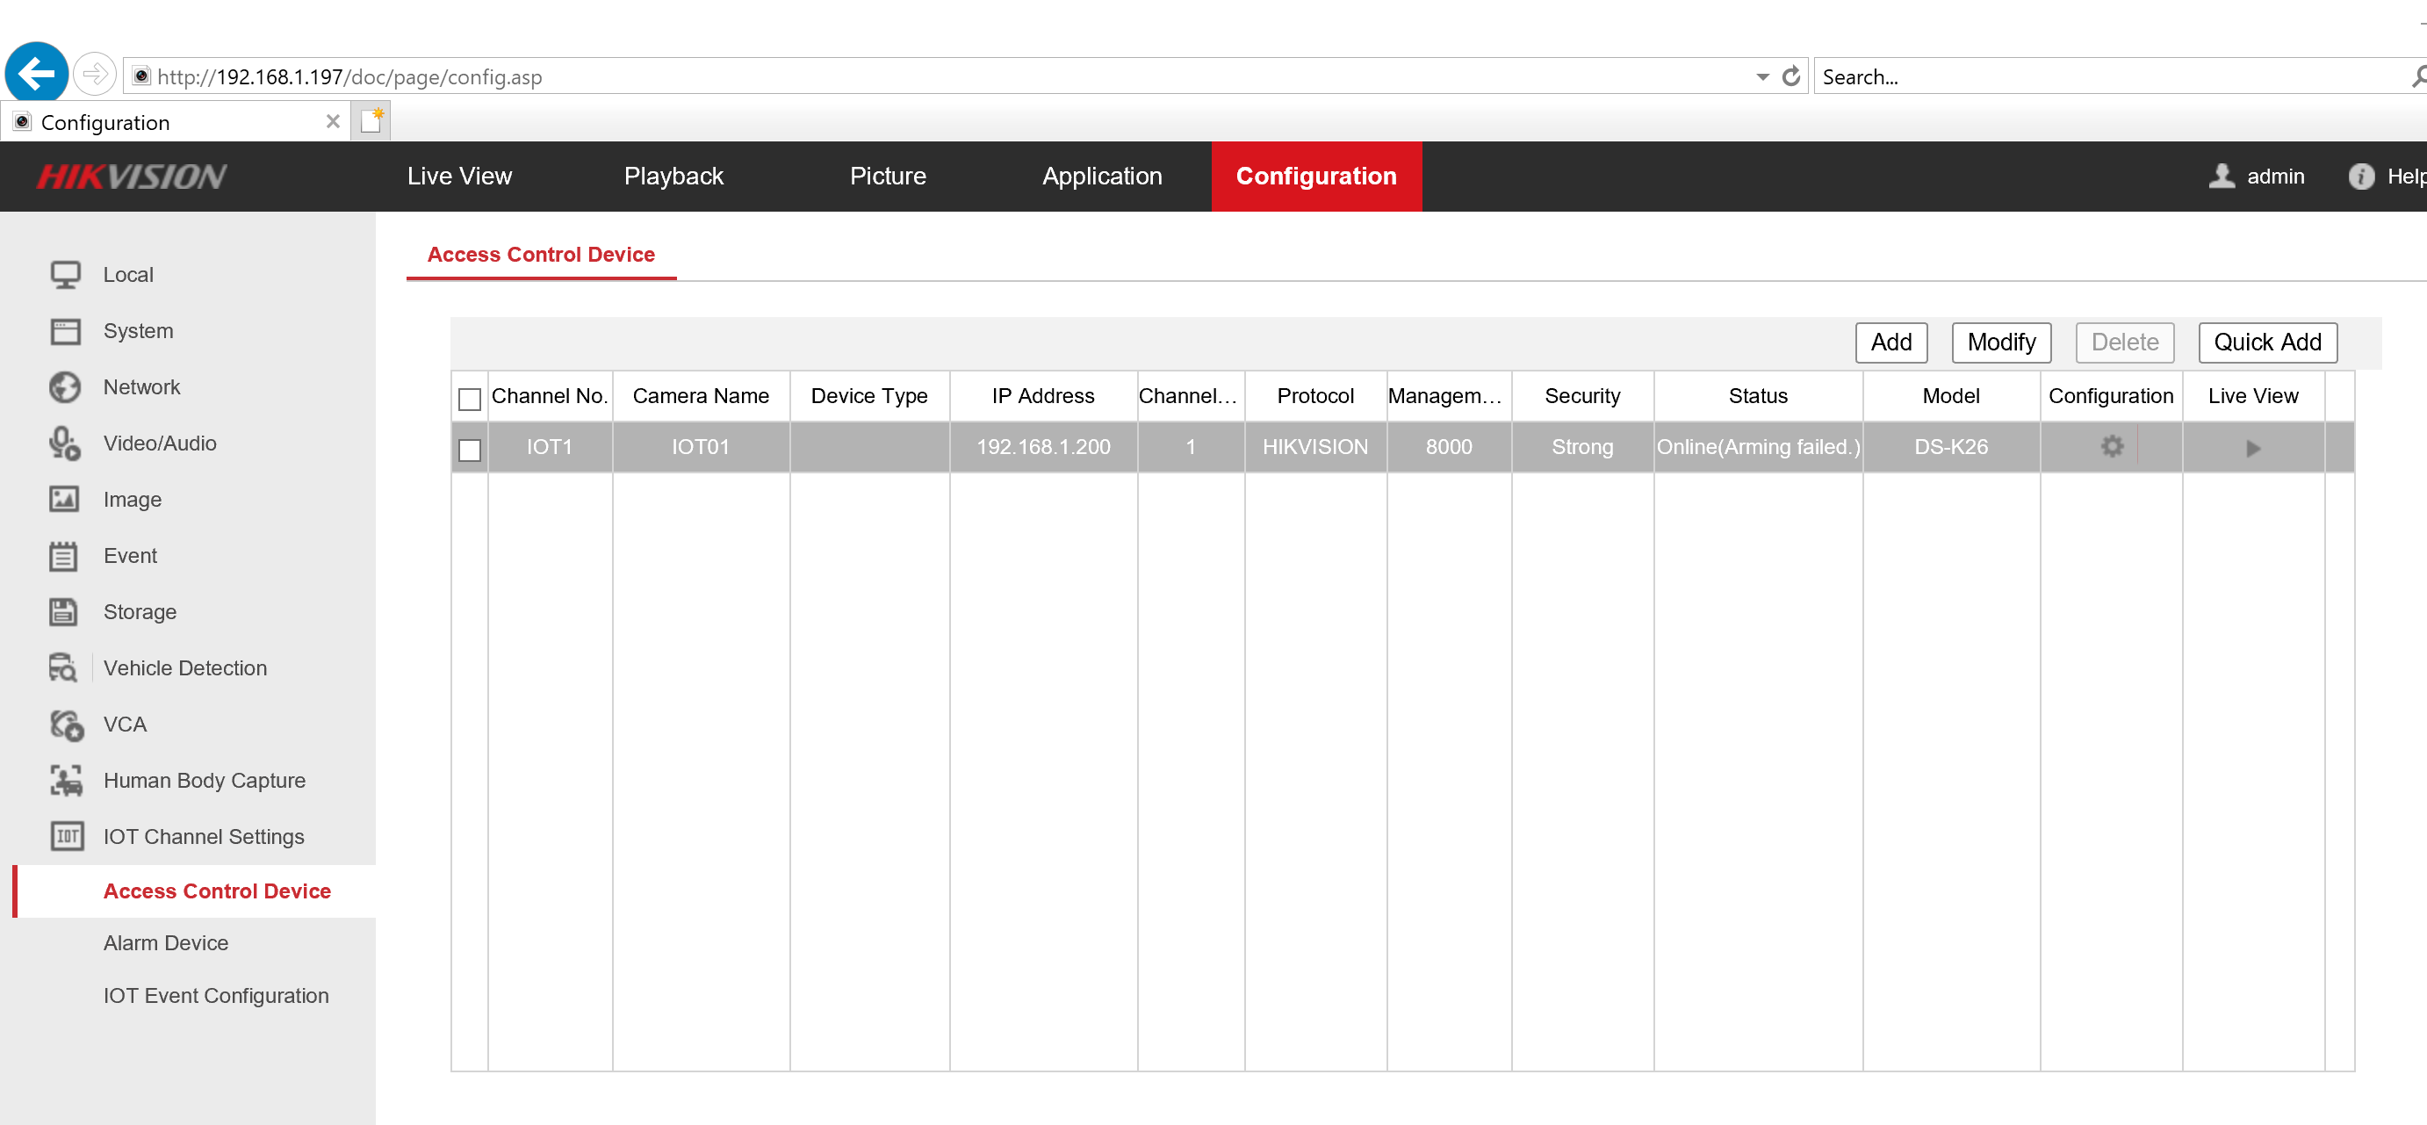Expand the IOT Channel Settings menu item
2427x1125 pixels.
[203, 835]
